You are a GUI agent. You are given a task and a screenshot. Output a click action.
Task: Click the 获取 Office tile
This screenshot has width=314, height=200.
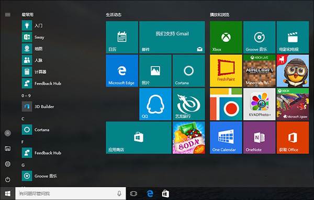(293, 138)
